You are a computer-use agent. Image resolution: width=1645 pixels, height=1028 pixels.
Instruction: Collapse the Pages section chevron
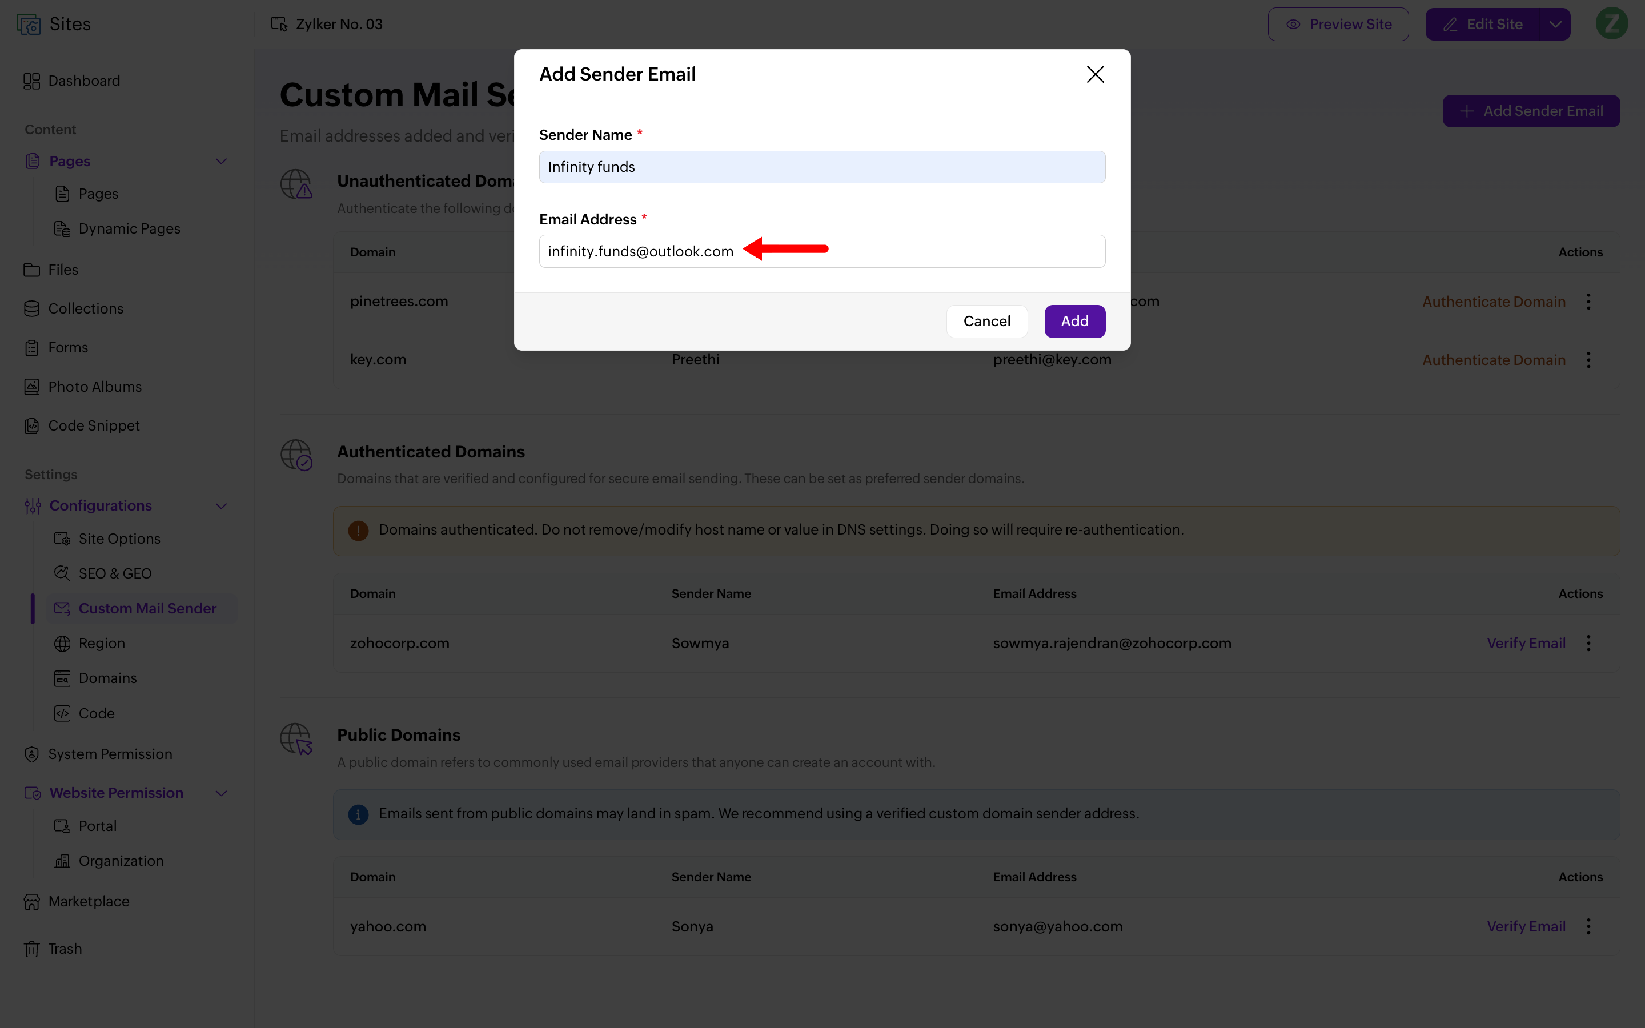221,162
